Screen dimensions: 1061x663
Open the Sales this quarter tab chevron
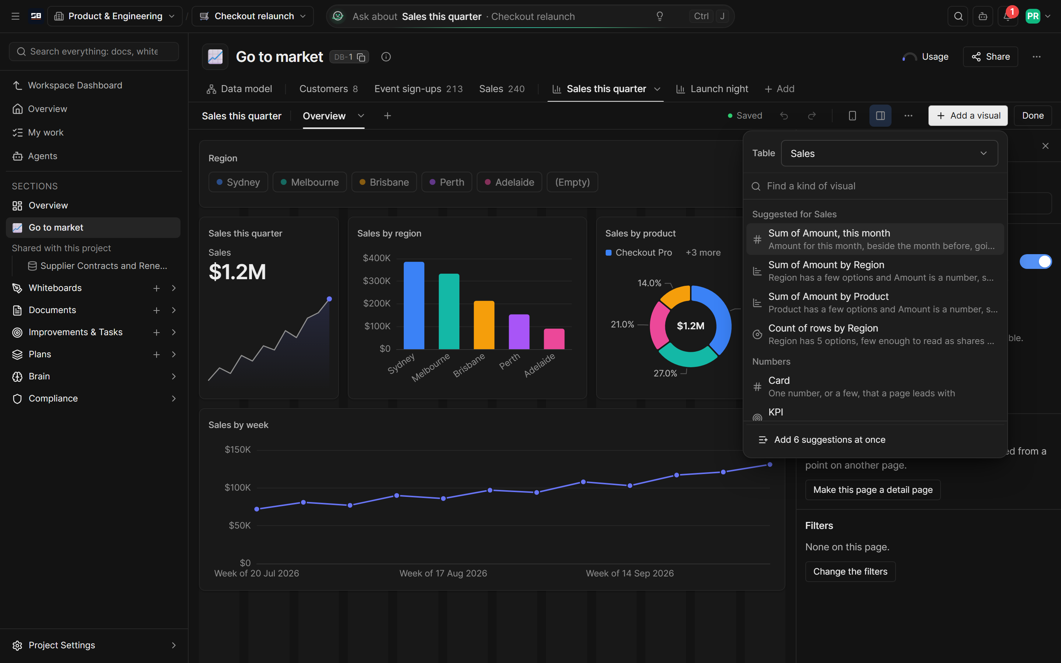point(657,89)
